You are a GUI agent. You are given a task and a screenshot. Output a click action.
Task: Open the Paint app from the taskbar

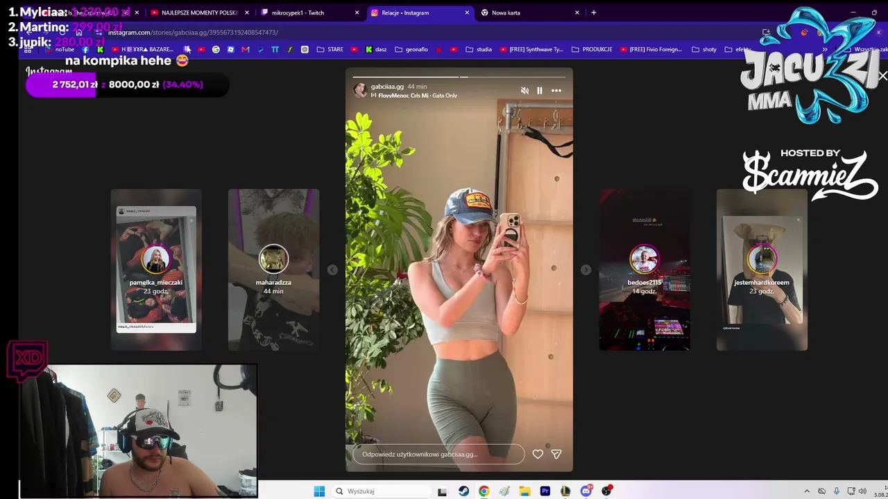[x=504, y=491]
